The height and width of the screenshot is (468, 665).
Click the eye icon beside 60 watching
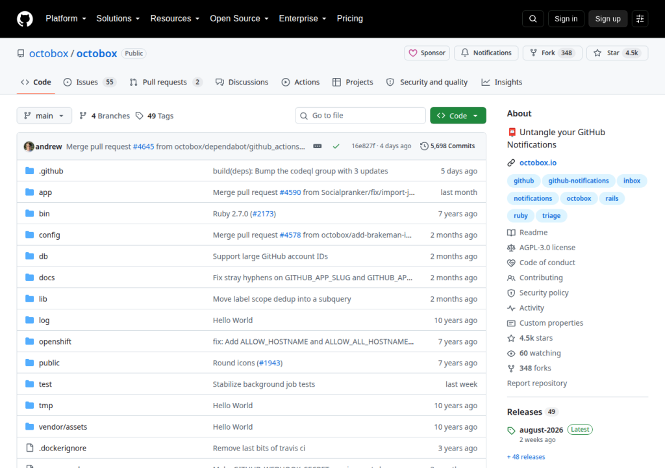pyautogui.click(x=511, y=354)
